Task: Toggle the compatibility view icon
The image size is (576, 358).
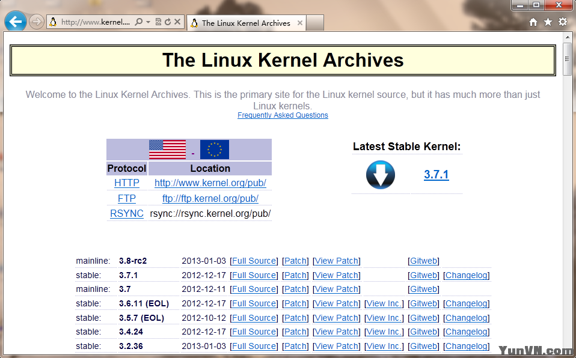Action: point(158,22)
